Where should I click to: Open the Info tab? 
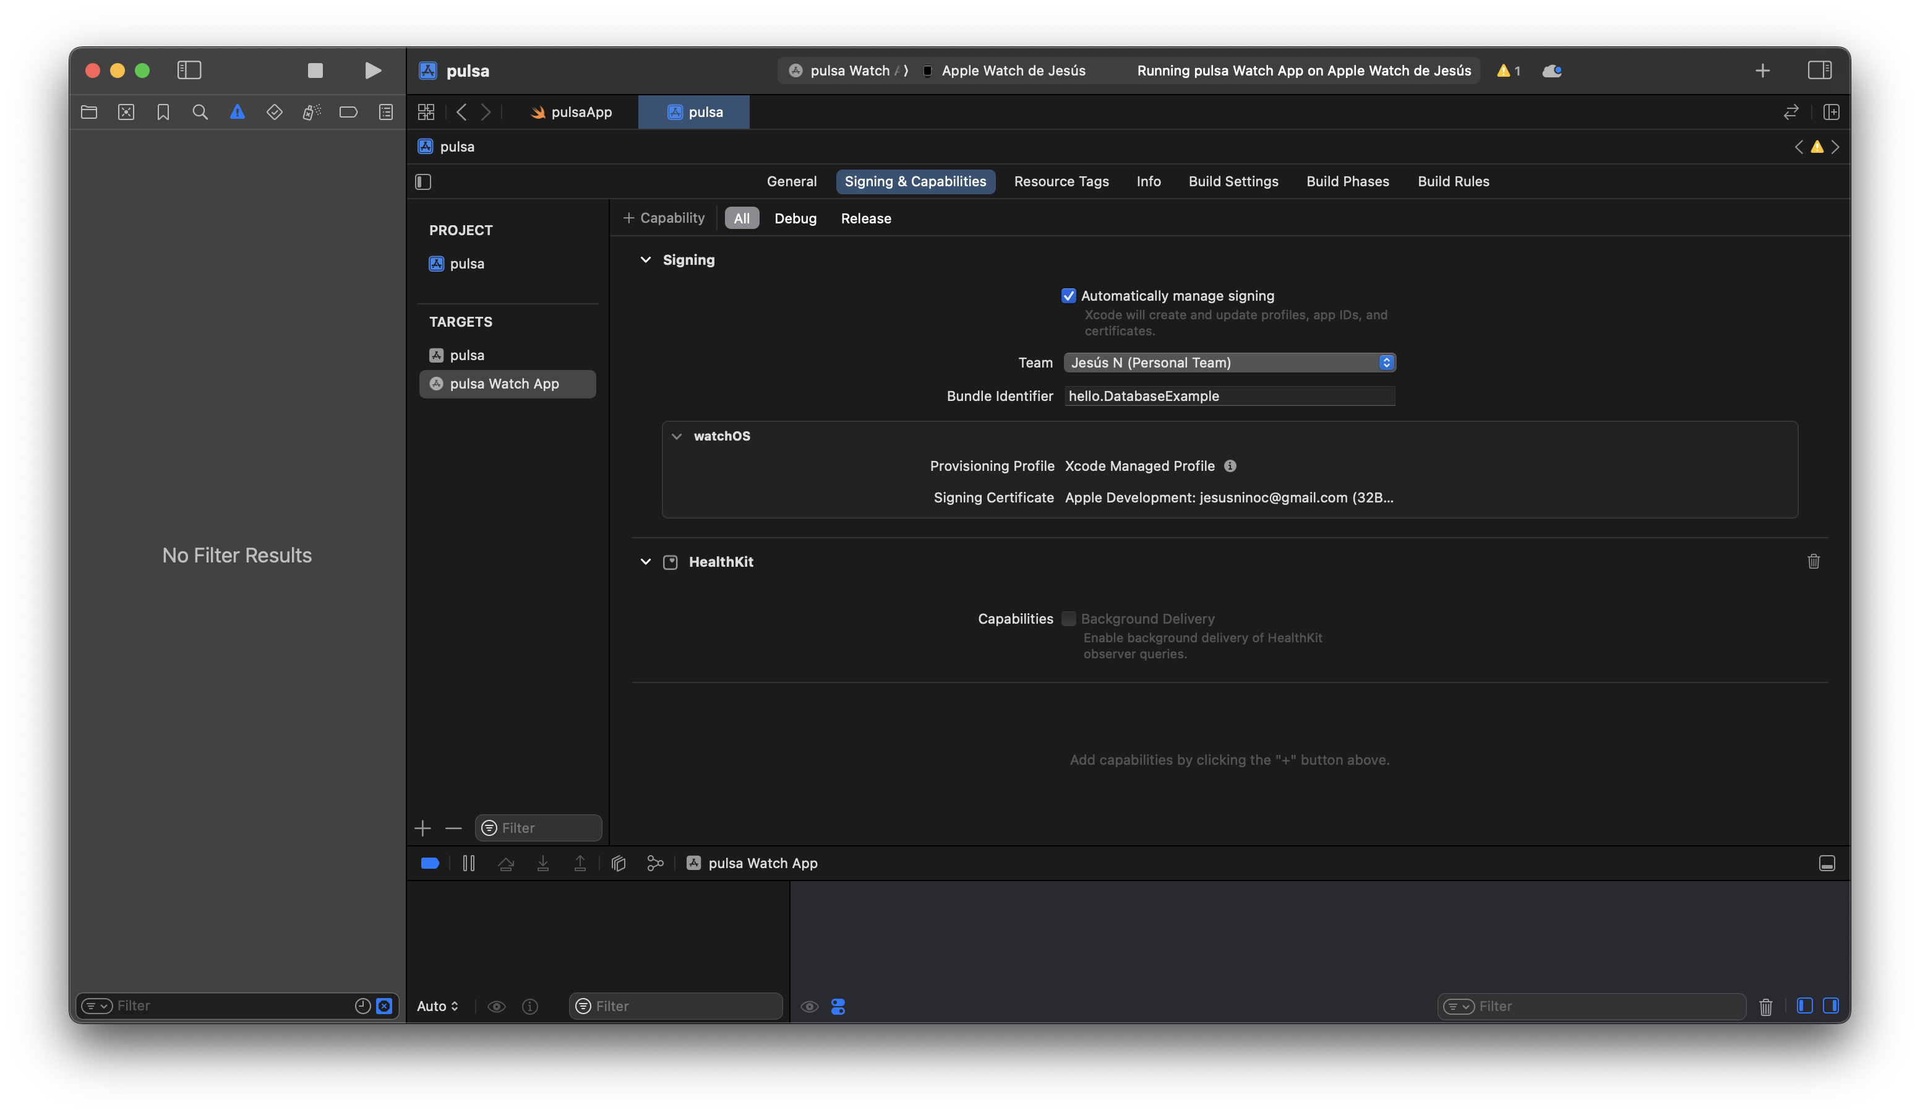click(x=1149, y=181)
